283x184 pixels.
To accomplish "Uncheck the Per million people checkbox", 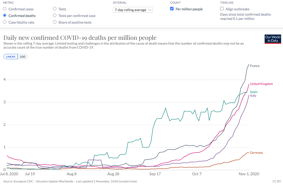I will coord(172,9).
